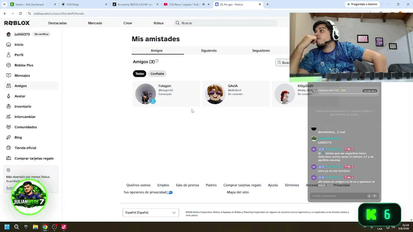Open Tienda oficial via its store icon
This screenshot has width=413, height=232.
tap(9, 148)
